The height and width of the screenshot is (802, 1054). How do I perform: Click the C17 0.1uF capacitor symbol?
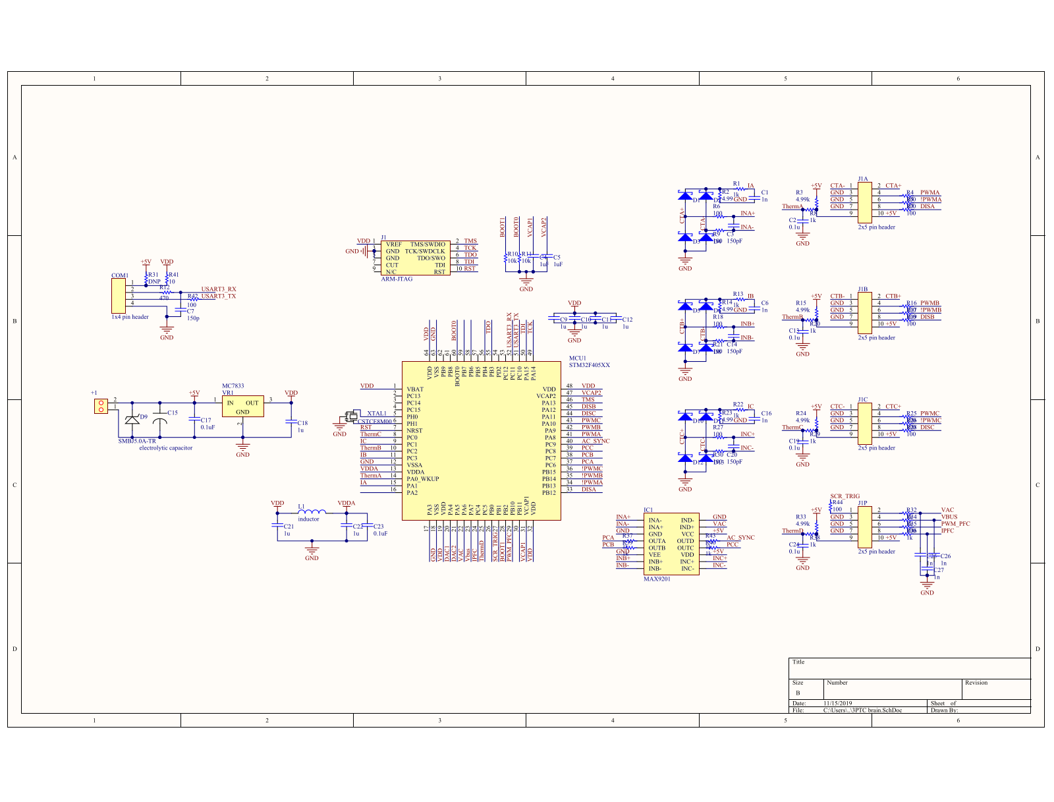(194, 418)
